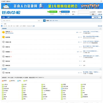Click the password input field

click(x=84, y=14)
